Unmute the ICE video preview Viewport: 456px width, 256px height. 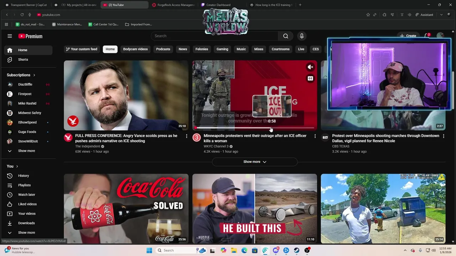(310, 67)
